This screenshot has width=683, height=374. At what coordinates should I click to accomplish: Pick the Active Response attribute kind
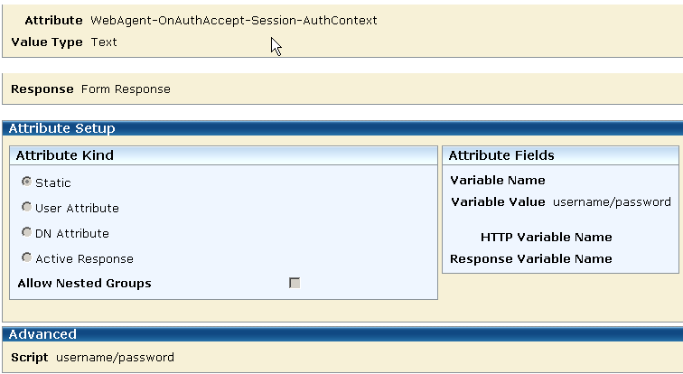27,257
